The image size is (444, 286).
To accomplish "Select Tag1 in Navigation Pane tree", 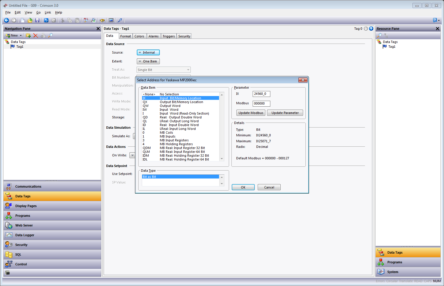I will 20,47.
